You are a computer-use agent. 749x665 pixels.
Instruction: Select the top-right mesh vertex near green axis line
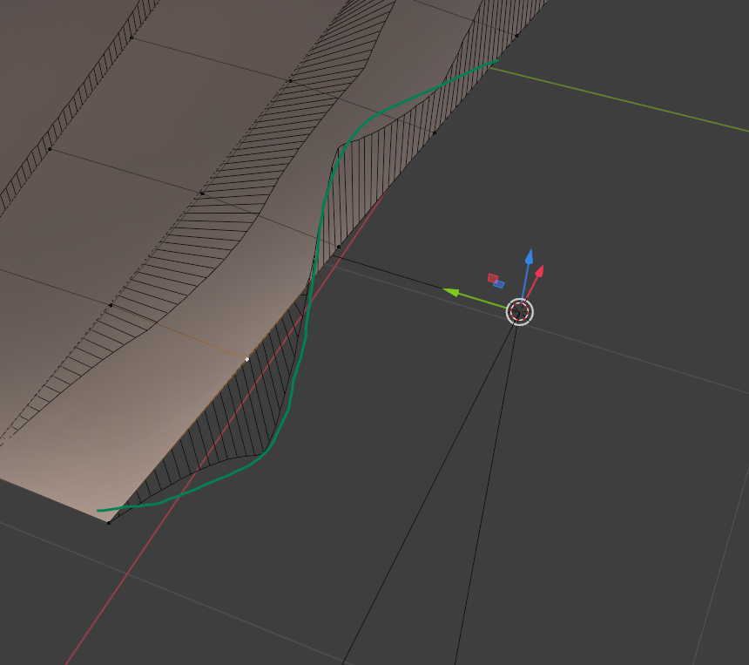pos(516,36)
